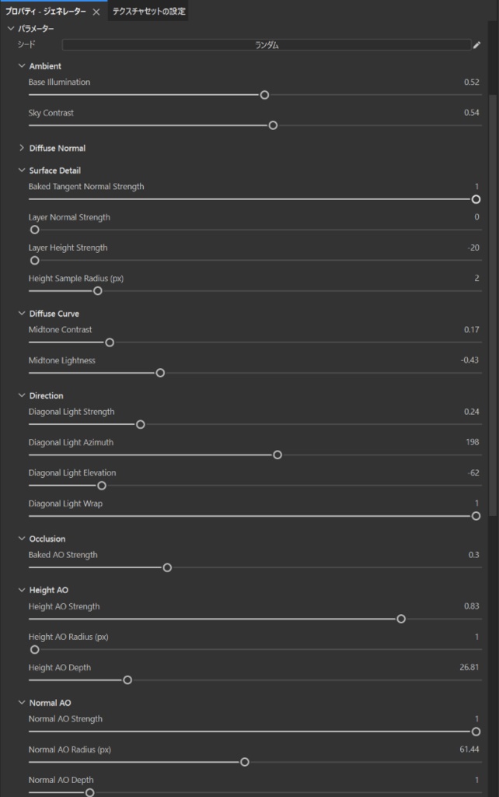Click the Midtone Lightness slider handle
The height and width of the screenshot is (797, 499).
(x=160, y=373)
